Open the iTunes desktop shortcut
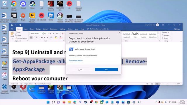Viewport: 187px width, 105px height. [5, 76]
